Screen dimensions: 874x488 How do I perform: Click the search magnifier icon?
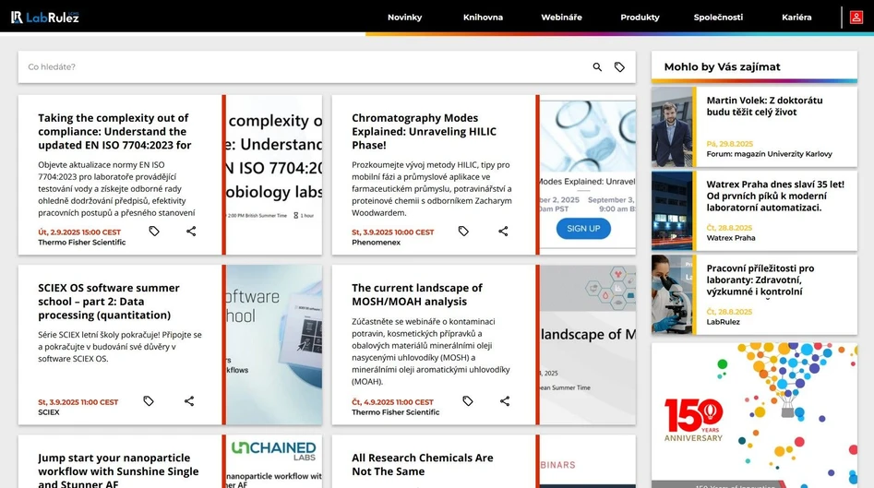pyautogui.click(x=597, y=66)
